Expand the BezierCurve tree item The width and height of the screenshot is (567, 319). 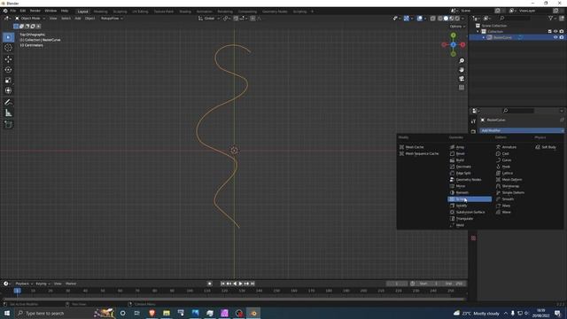[x=484, y=37]
